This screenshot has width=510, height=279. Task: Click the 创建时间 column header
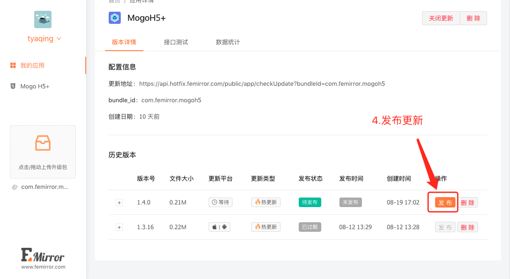[x=399, y=178]
